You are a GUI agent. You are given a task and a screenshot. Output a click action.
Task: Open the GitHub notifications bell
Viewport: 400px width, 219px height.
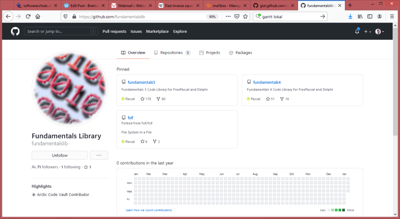pyautogui.click(x=357, y=32)
